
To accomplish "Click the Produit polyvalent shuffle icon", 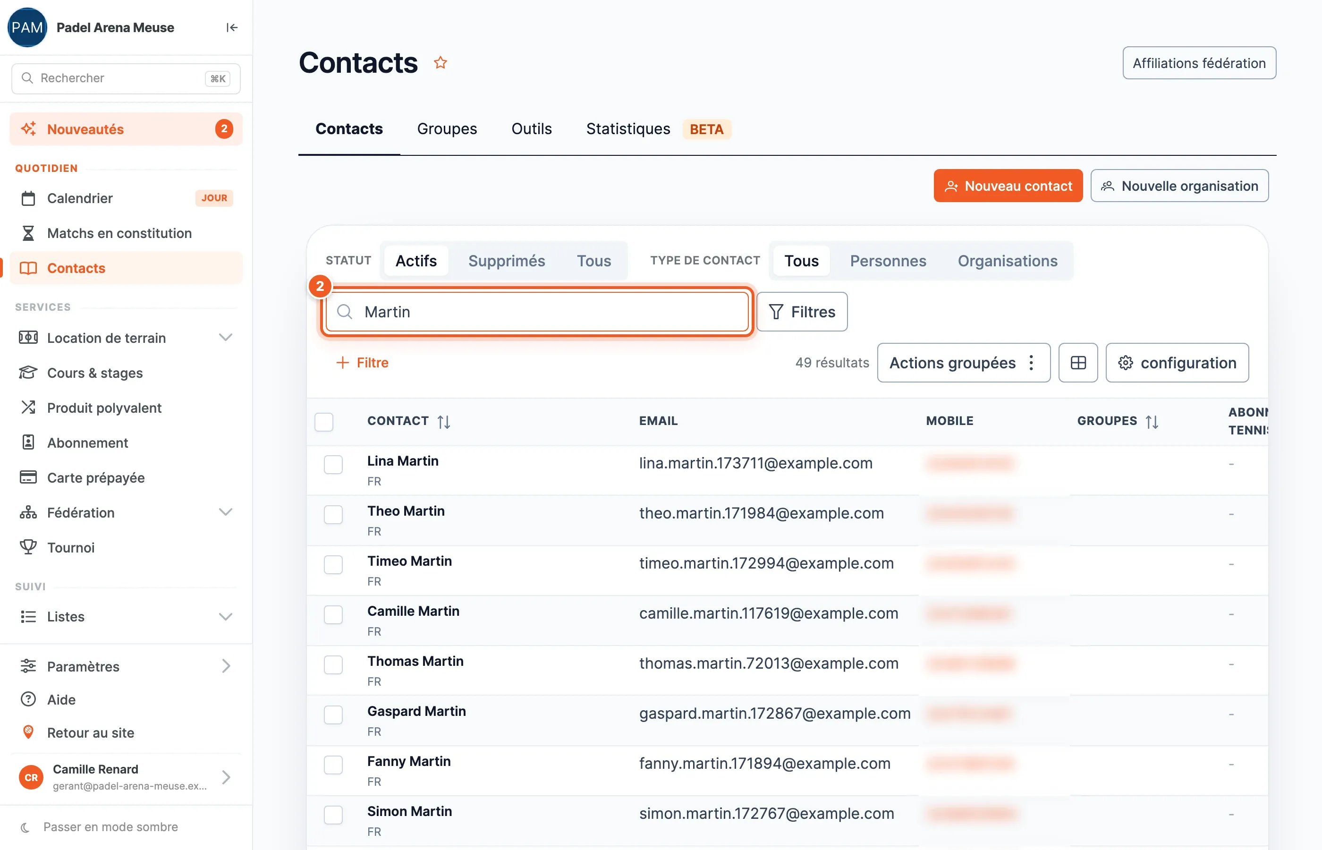I will 28,408.
